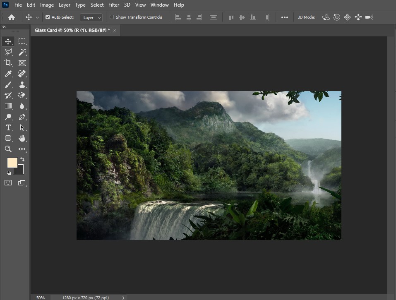This screenshot has height=300, width=396.
Task: Select the Horizontal Type tool
Action: pyautogui.click(x=8, y=128)
